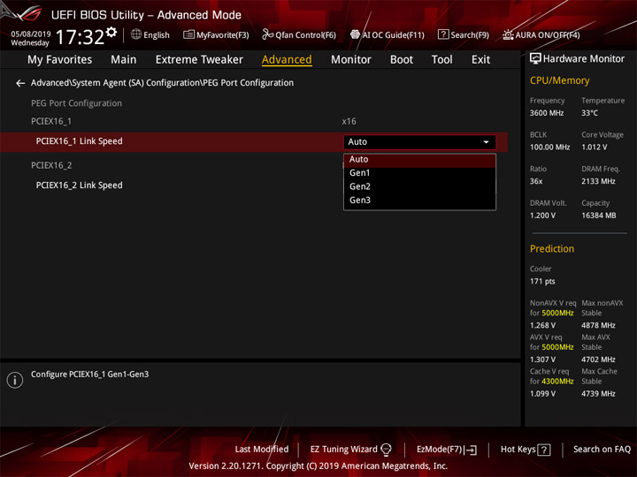
Task: Choose Gen1 link speed option
Action: coord(419,173)
